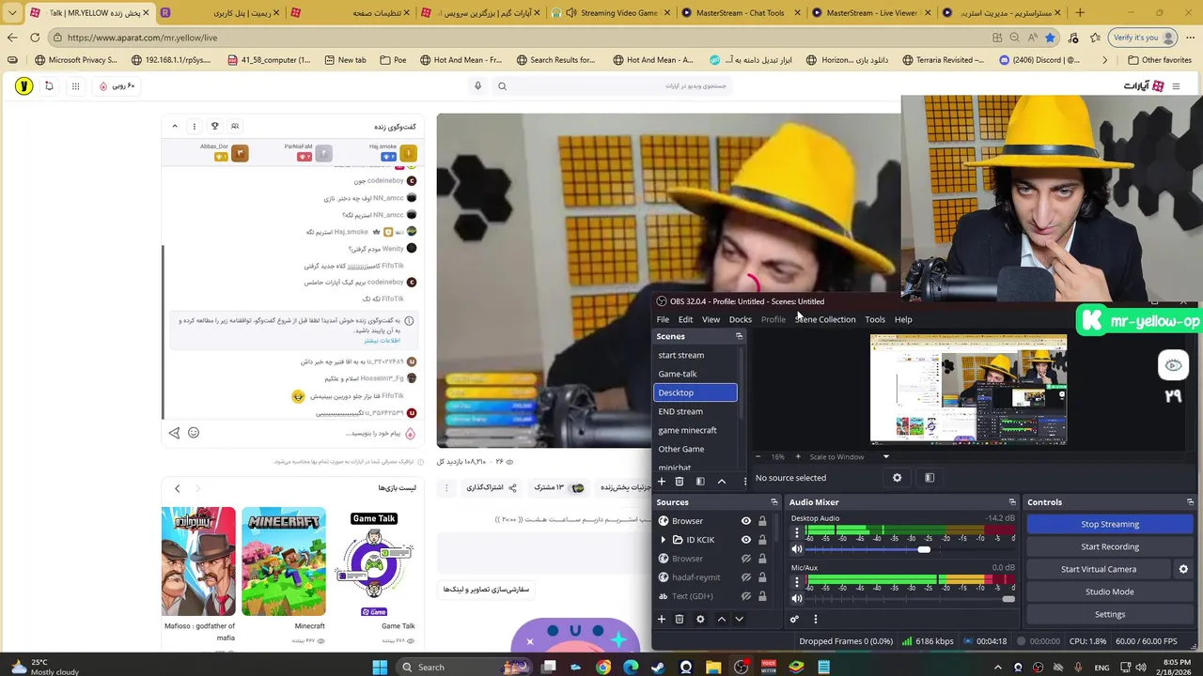Collapse the live chat panel
Image resolution: width=1203 pixels, height=676 pixels.
174,126
